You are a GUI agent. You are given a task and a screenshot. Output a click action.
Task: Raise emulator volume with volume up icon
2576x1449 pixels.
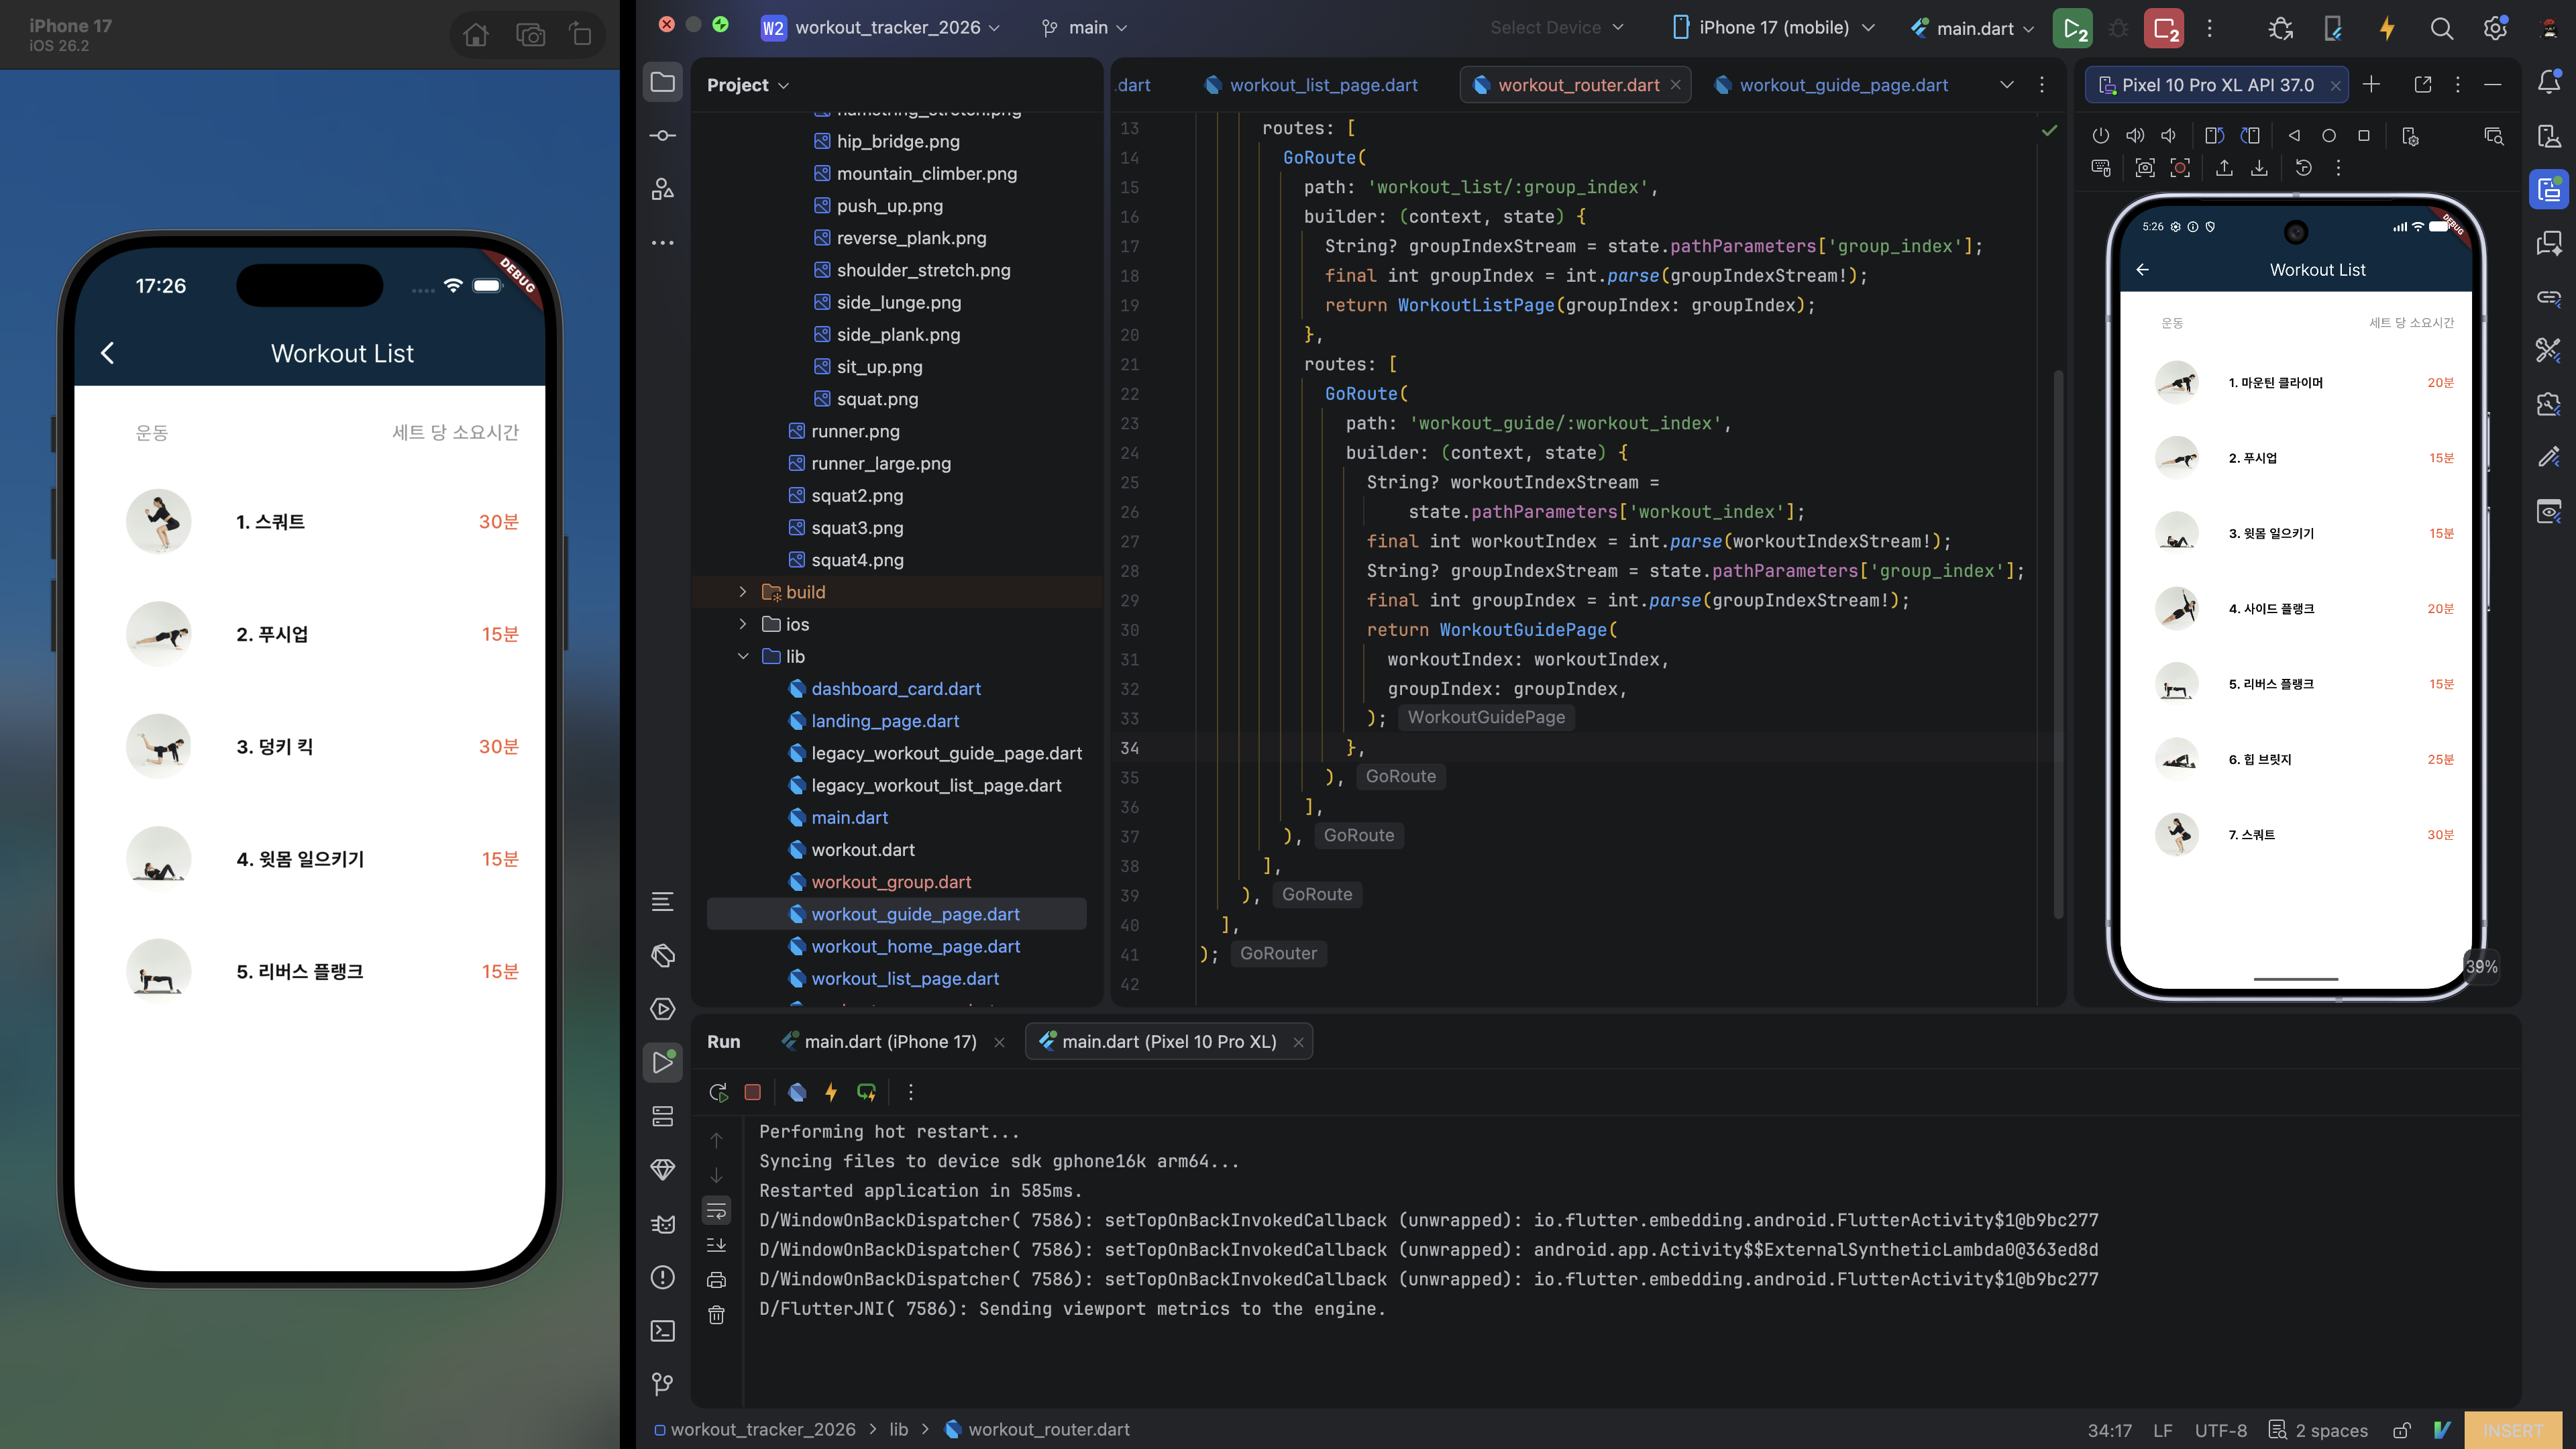pos(2135,136)
